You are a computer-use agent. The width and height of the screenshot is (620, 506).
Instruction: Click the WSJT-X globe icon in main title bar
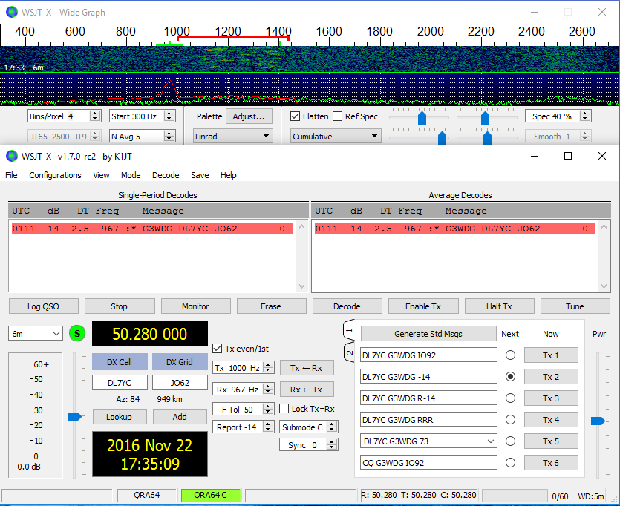pos(11,156)
